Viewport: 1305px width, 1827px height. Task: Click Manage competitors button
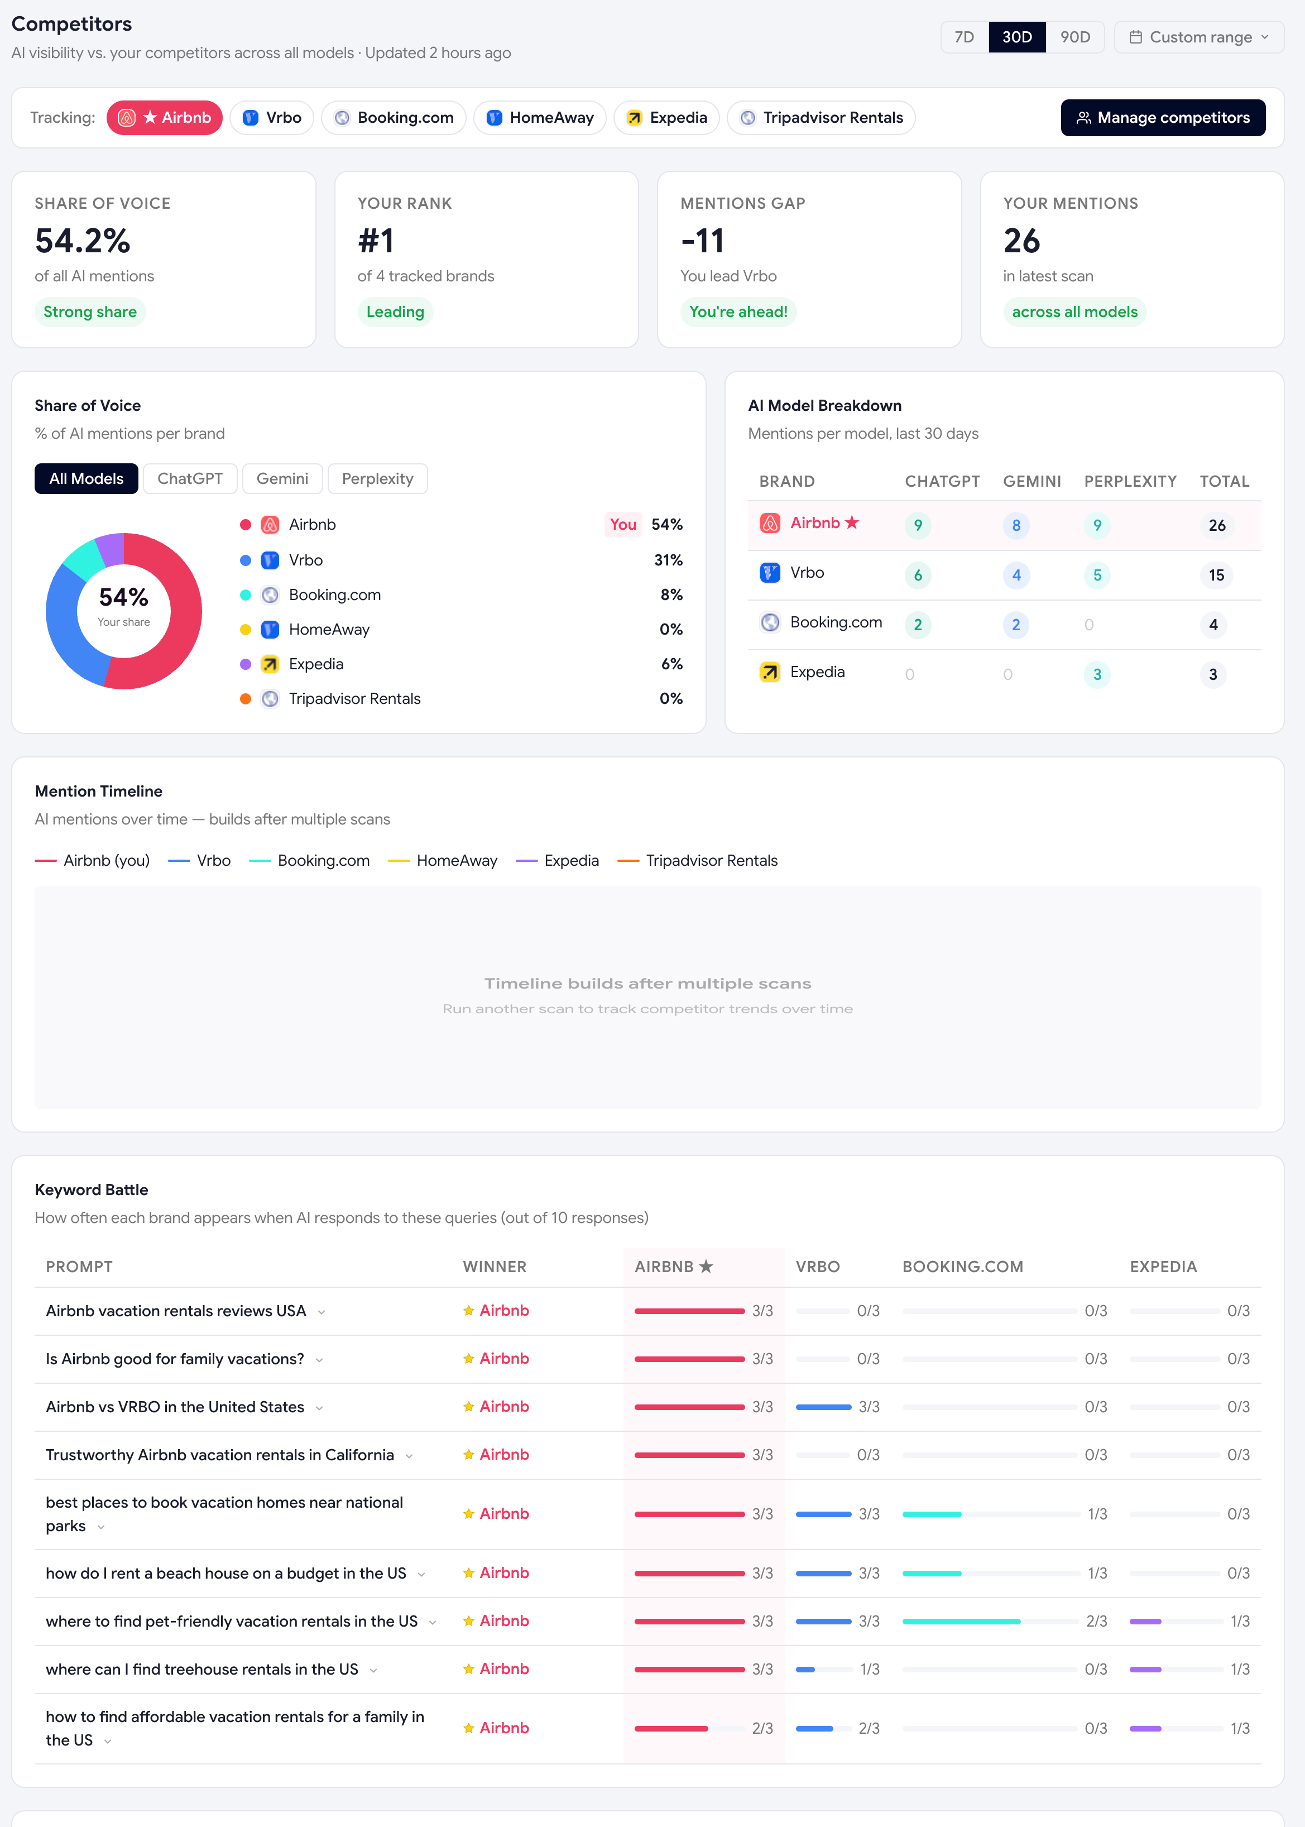(x=1163, y=118)
